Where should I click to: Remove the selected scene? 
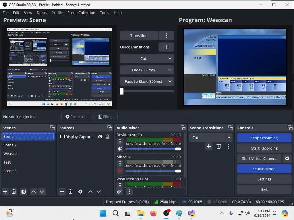coord(14,192)
